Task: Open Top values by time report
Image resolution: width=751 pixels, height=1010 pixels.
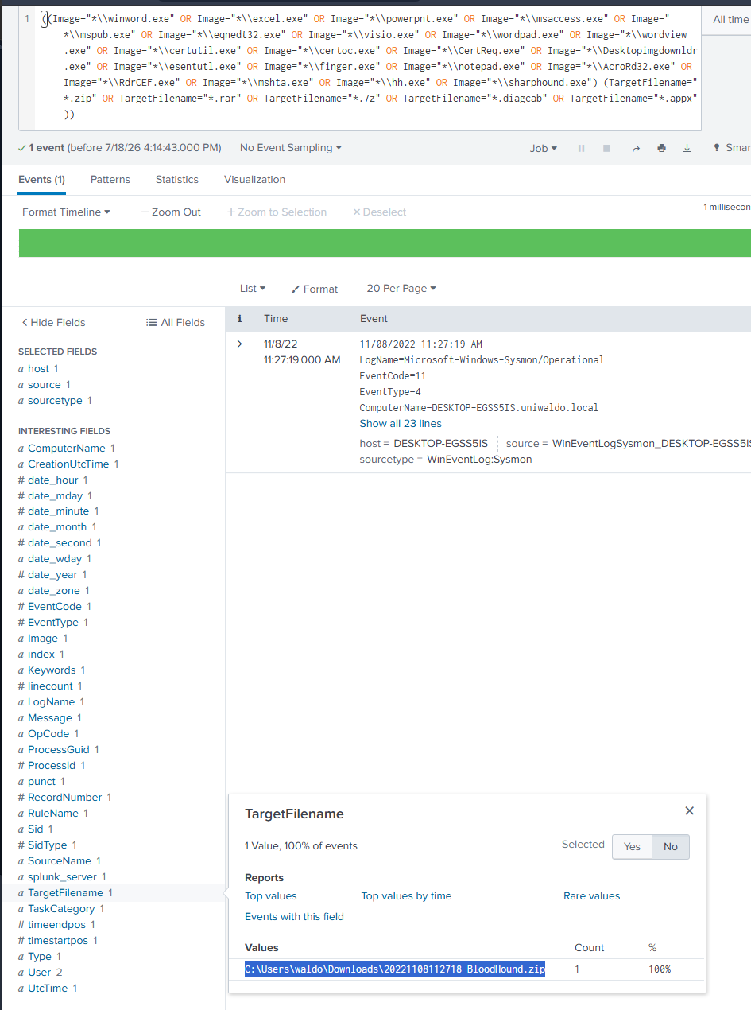Action: [406, 895]
